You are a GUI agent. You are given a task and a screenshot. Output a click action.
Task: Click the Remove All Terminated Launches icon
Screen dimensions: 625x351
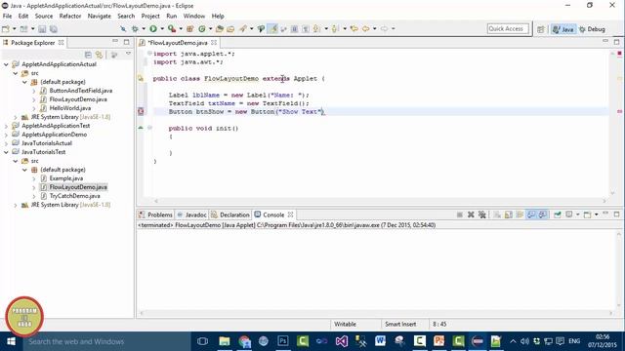pos(481,214)
